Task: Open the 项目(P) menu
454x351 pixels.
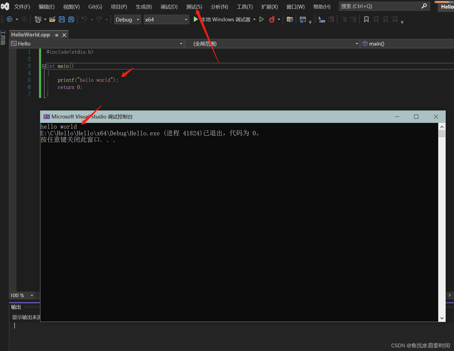Action: 119,7
